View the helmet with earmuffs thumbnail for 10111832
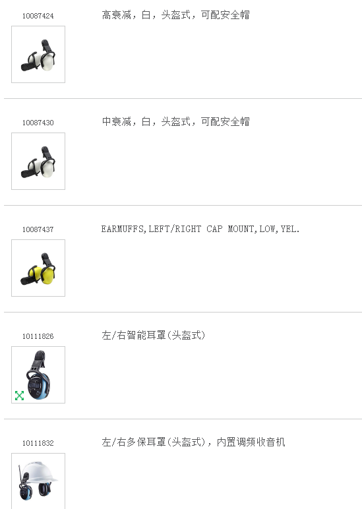Image resolution: width=362 pixels, height=509 pixels. 38,481
